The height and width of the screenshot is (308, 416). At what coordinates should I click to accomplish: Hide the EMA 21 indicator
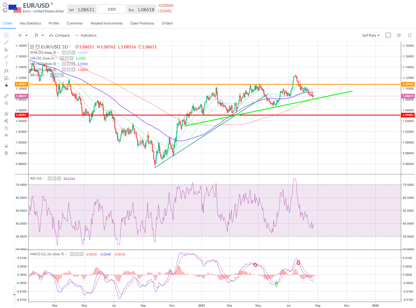click(x=64, y=53)
